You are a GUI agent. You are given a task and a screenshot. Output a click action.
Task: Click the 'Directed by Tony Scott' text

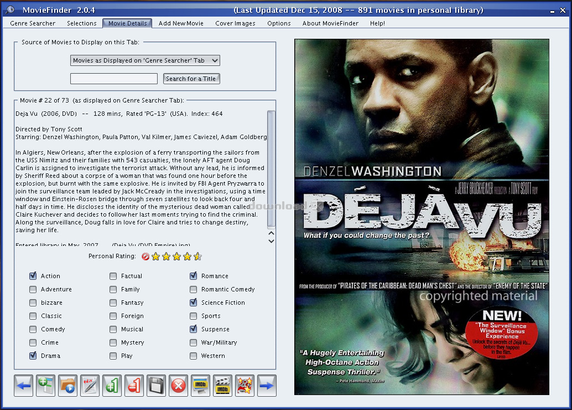[49, 129]
